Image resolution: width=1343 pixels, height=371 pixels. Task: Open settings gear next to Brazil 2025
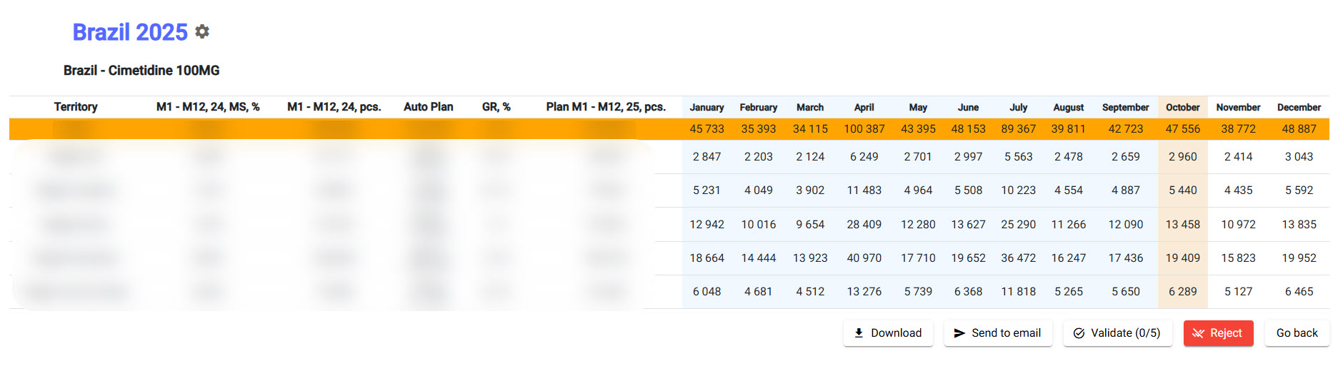click(203, 32)
